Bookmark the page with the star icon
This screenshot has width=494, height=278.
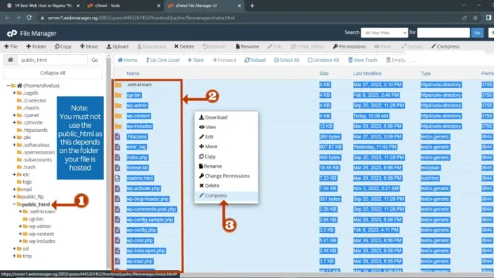coord(475,18)
